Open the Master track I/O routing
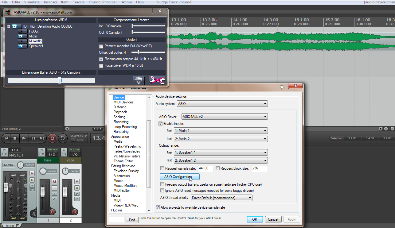The image size is (395, 228). pos(15,150)
